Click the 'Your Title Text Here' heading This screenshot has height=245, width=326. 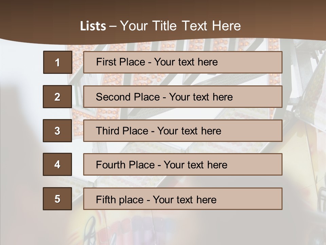pyautogui.click(x=180, y=26)
